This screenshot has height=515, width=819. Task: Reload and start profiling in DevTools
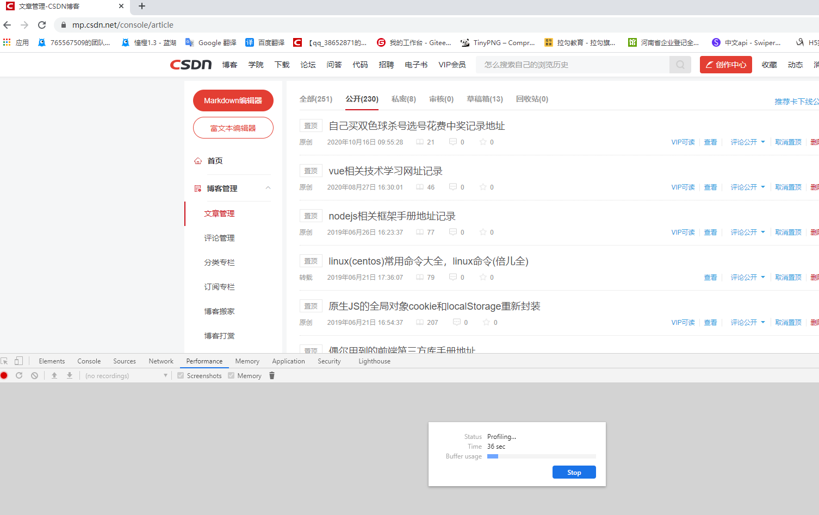(x=19, y=375)
